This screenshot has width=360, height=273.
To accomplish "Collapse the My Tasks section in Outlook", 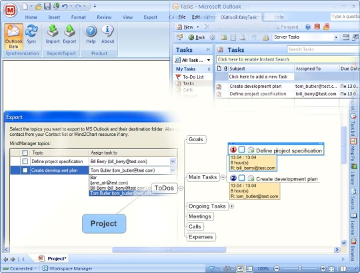I will click(x=209, y=69).
